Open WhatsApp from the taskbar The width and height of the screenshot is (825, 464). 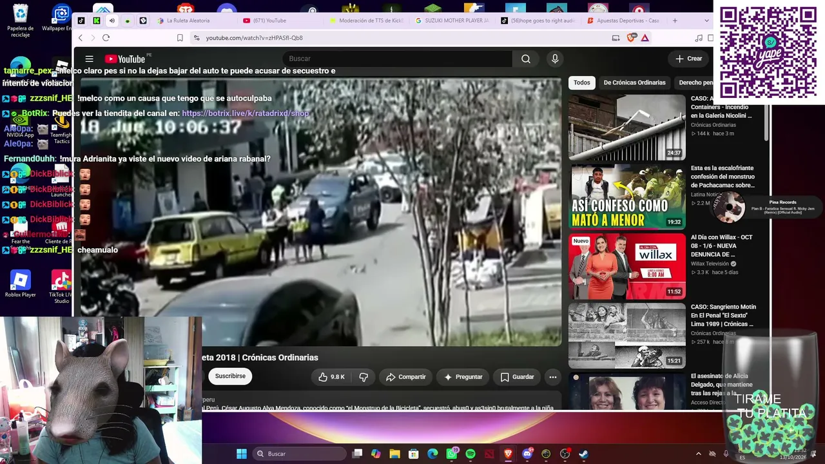click(x=452, y=454)
